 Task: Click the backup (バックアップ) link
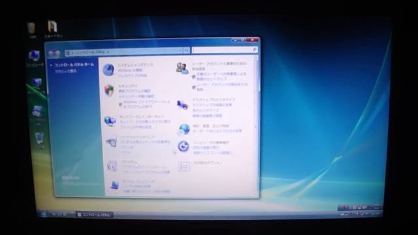(133, 76)
